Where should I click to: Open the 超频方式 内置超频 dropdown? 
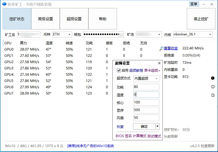[146, 79]
